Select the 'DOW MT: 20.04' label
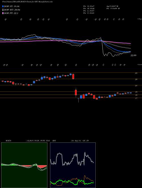This screenshot has width=142, height=188. point(12,10)
